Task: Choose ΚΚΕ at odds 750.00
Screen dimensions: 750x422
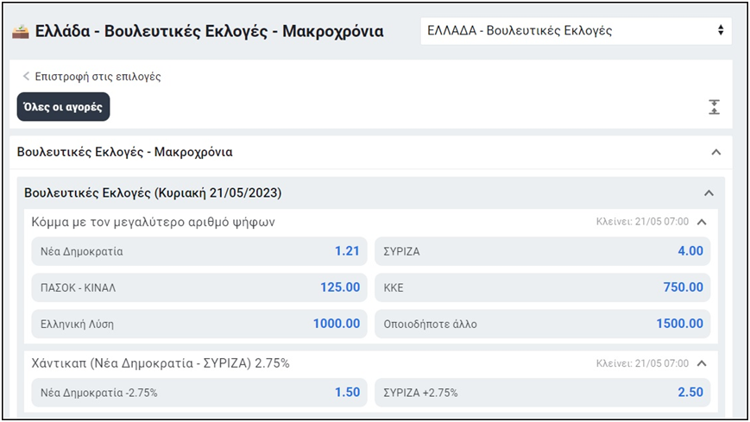Action: 542,287
